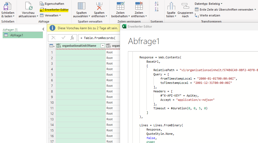Click the Spalten entfernen icon
Screen dimensions: 258x143
pos(99,6)
